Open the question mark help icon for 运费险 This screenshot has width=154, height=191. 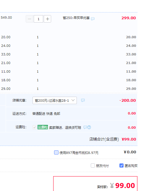(x=89, y=127)
